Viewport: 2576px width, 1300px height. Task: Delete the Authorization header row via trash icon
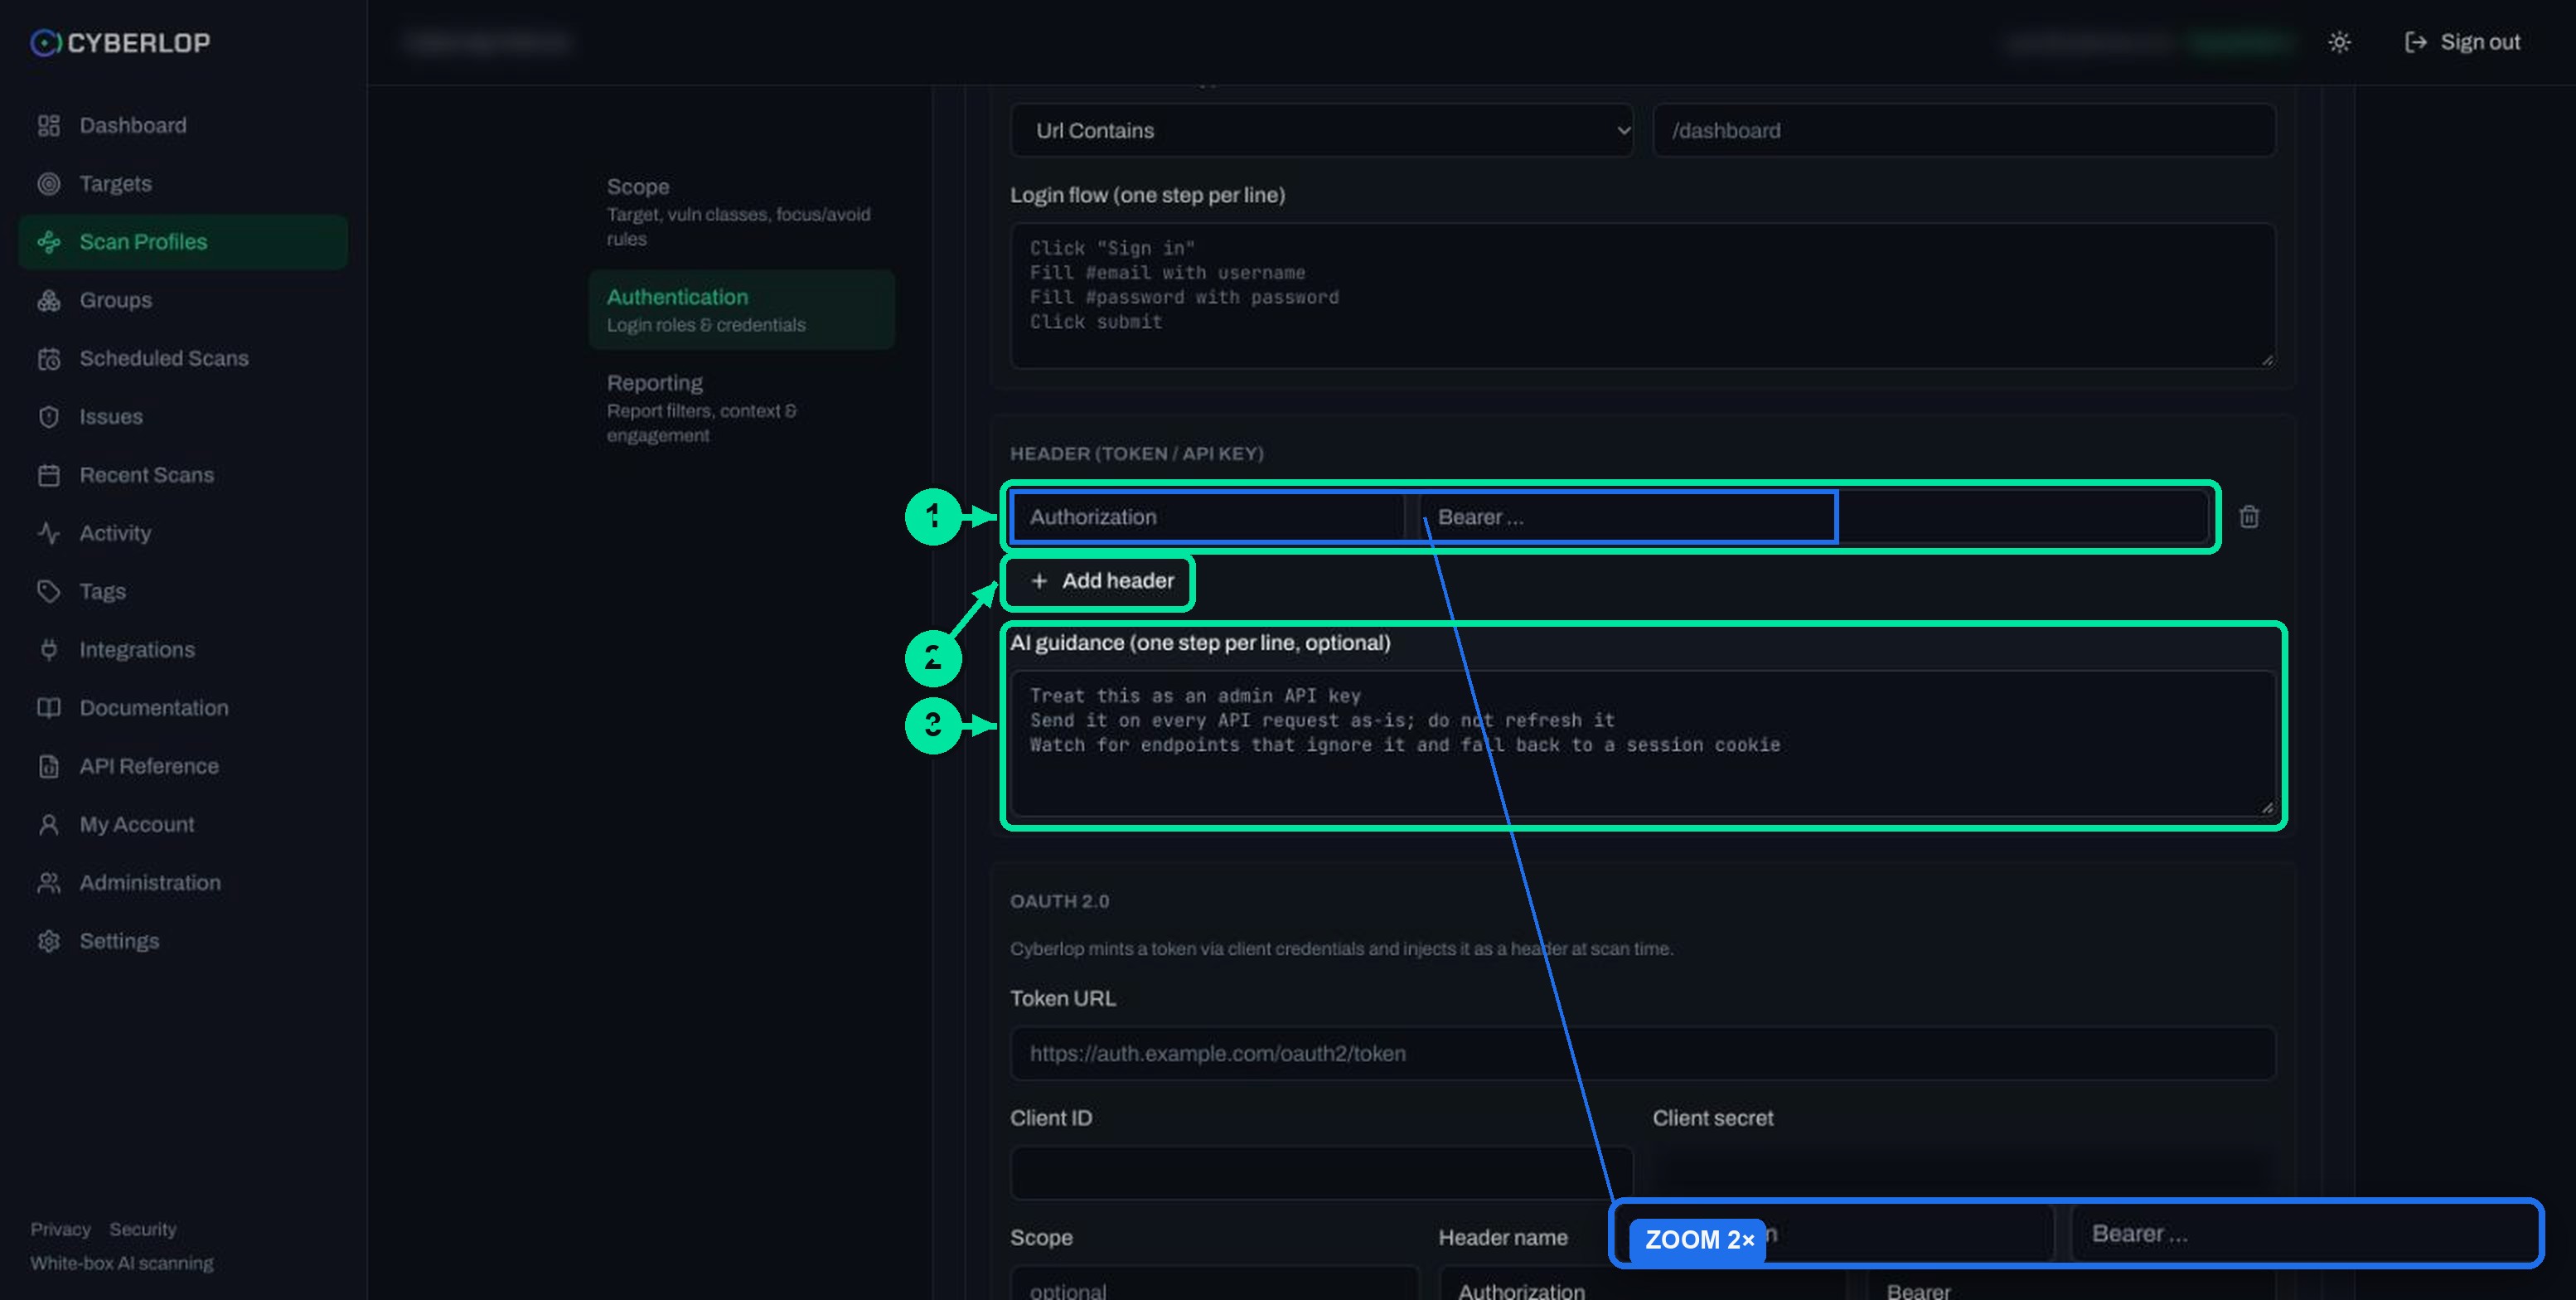[2249, 517]
